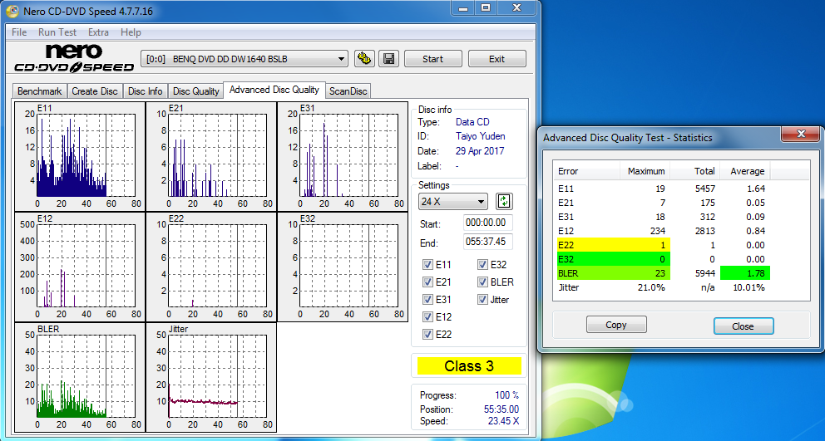Click the E11 error graph
825x441 pixels.
80,156
